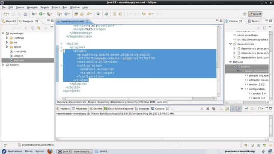This screenshot has height=154, width=274.
Task: Click the editor horizontal scrollbar thumb
Action: tap(129, 99)
